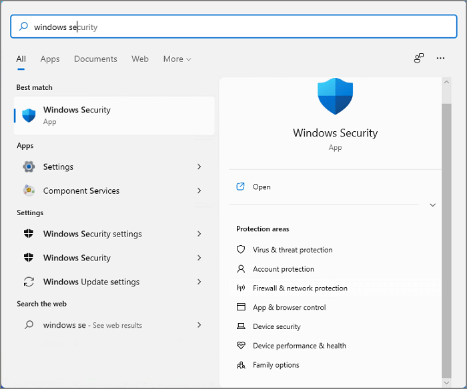Click the App & browser control icon
Viewport: 467px width, 389px height.
pos(241,307)
